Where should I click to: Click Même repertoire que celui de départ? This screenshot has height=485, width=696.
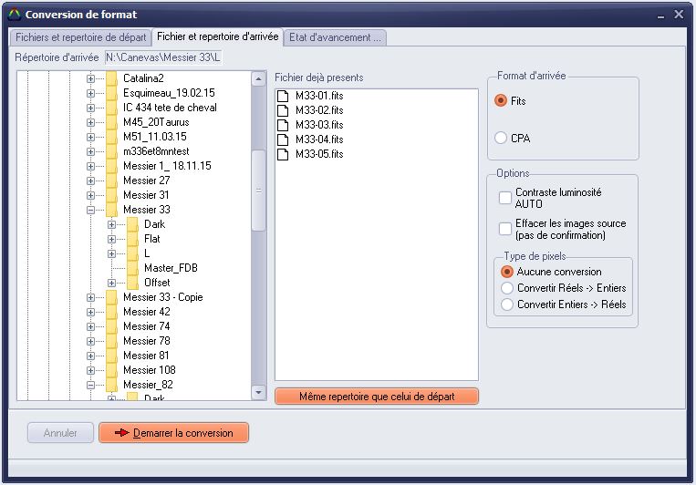click(x=376, y=397)
